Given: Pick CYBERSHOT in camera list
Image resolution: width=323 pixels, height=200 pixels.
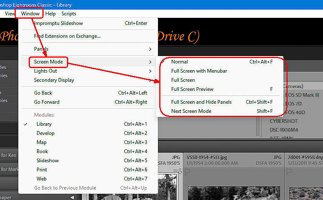Looking at the screenshot, I should point(284,121).
